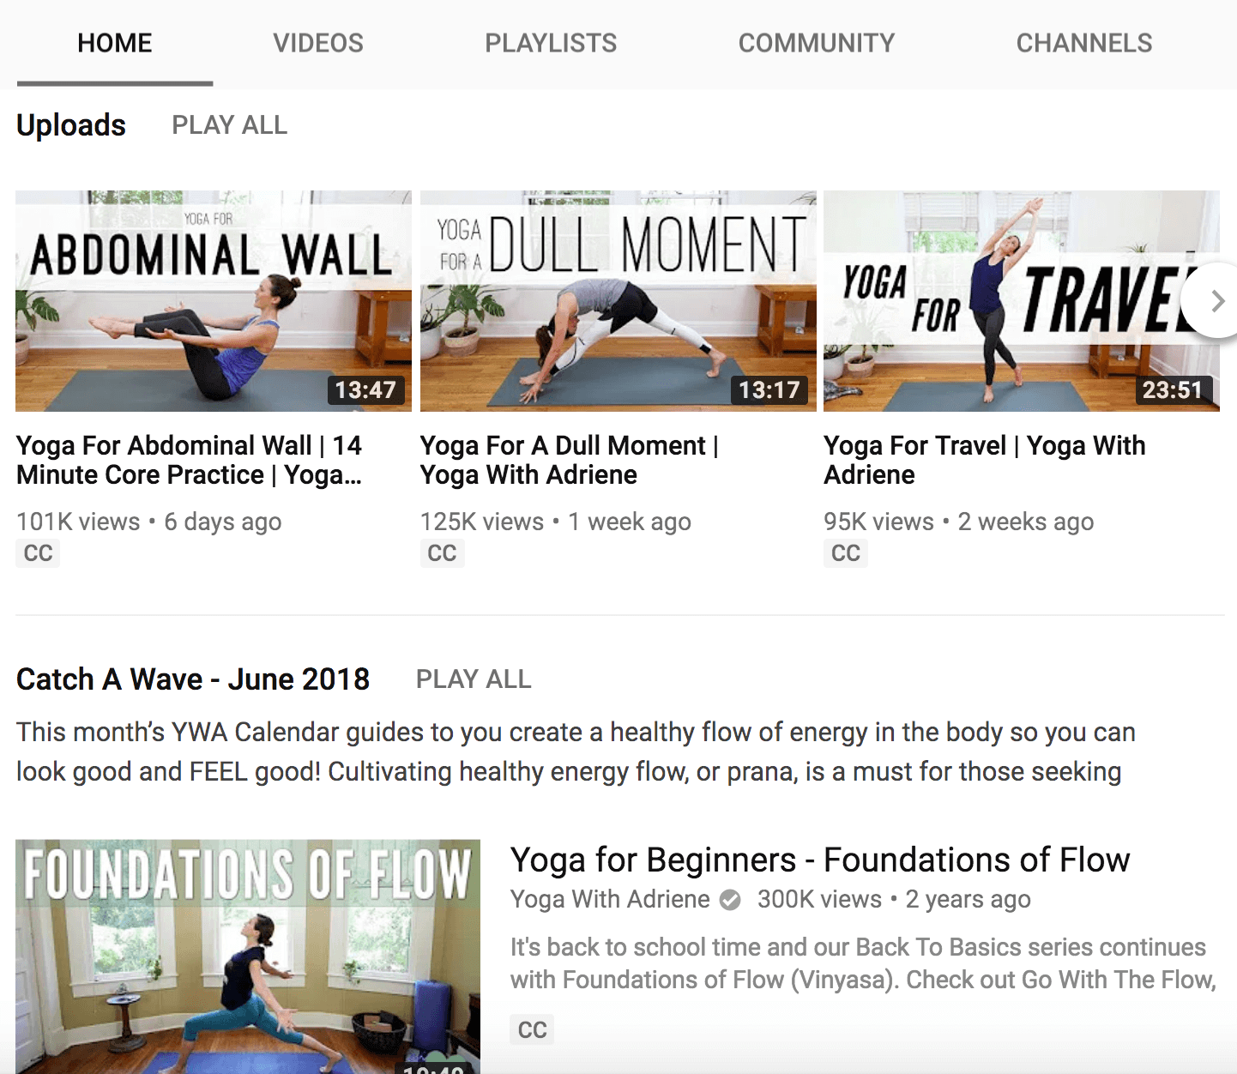
Task: Click the 23:51 duration badge on Travel thumbnail
Action: [x=1173, y=390]
